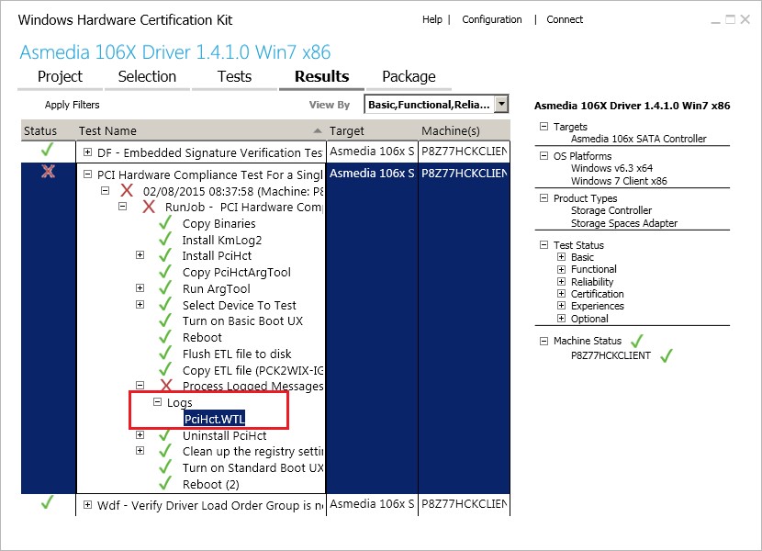Click green check beside Reboot (2)
The image size is (762, 551).
(x=165, y=483)
